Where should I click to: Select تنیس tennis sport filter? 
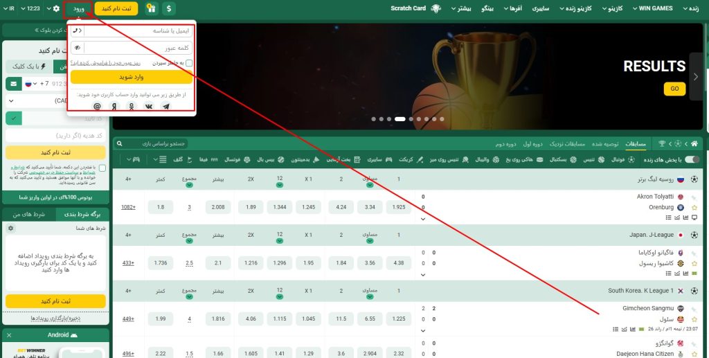[593, 159]
